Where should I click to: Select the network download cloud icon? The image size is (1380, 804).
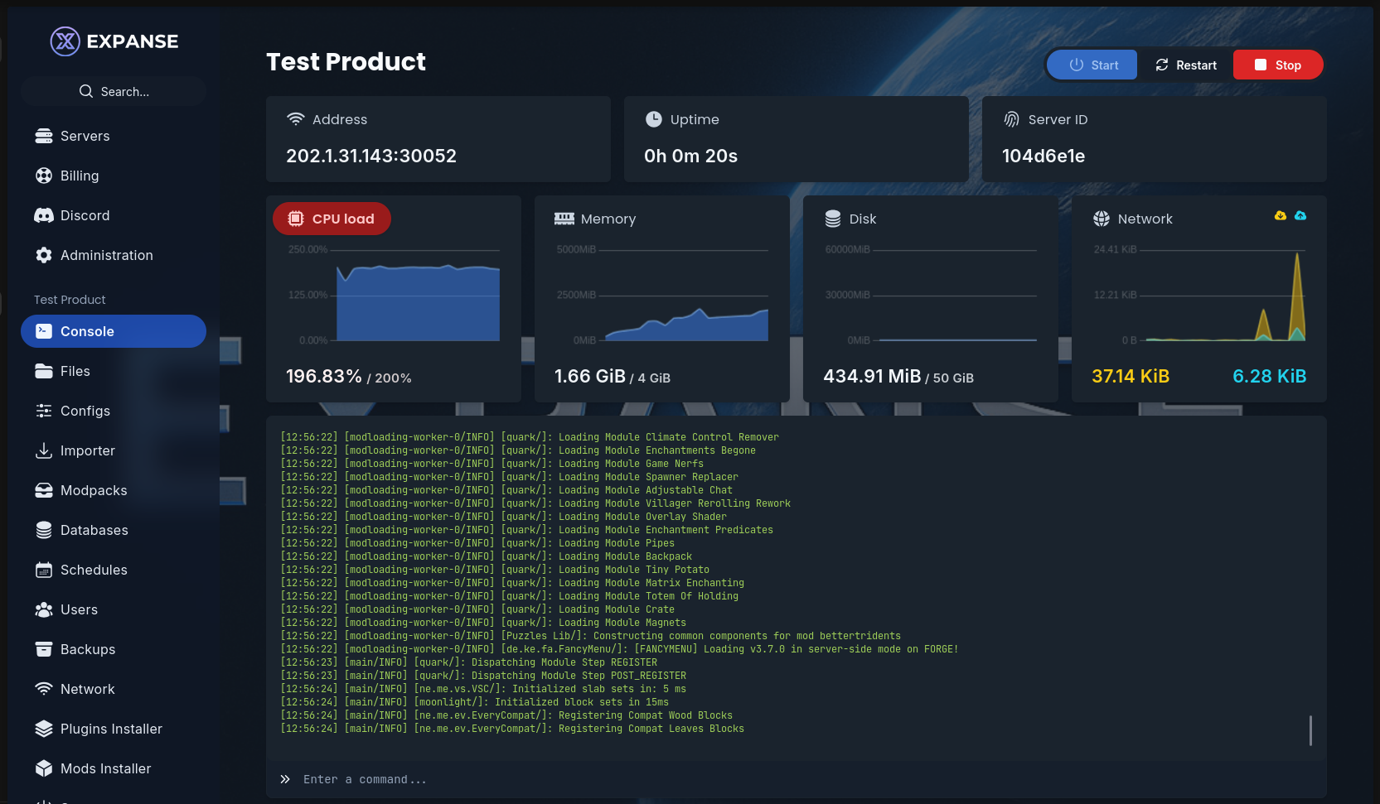pos(1280,215)
